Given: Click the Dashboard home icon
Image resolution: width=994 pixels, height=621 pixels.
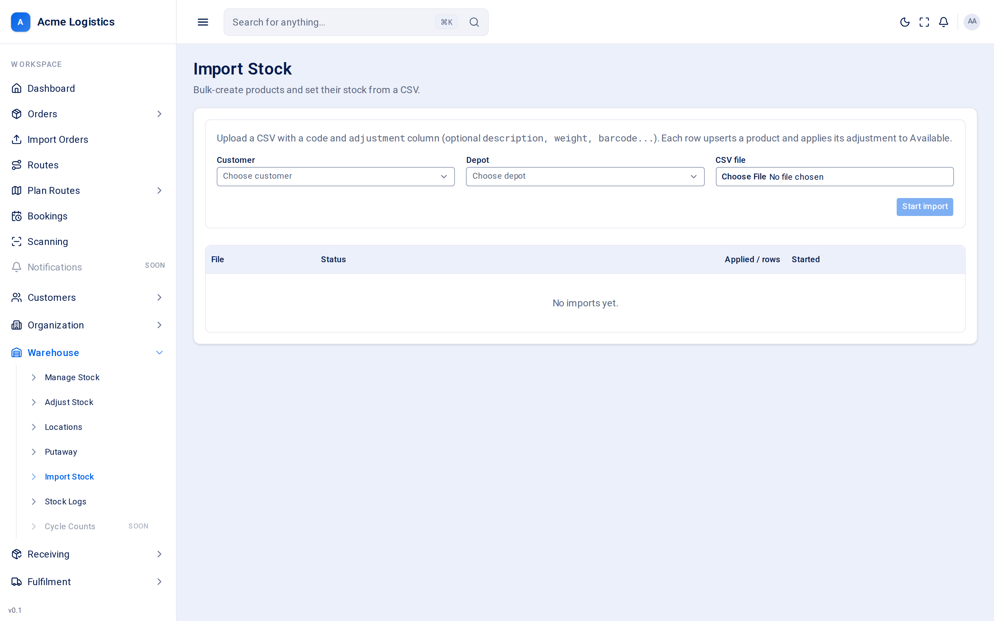Looking at the screenshot, I should (x=17, y=88).
